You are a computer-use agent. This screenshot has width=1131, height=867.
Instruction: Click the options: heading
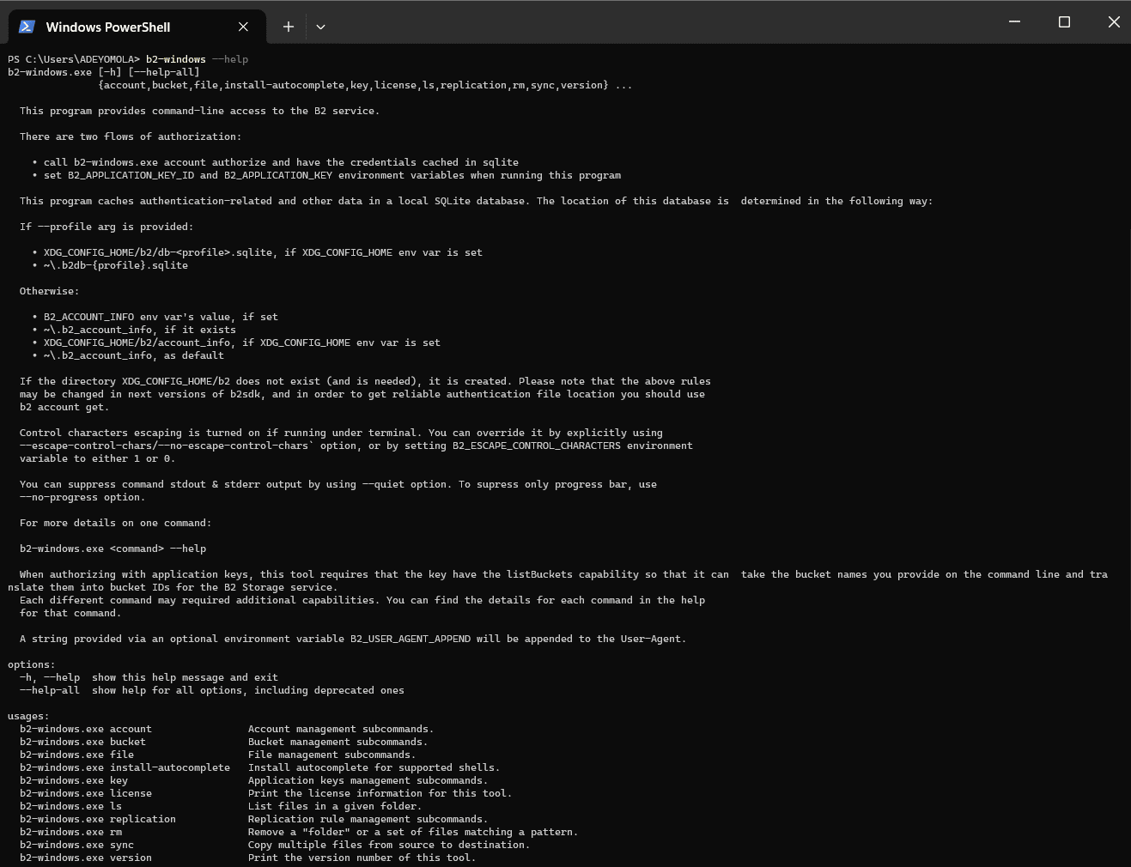(x=31, y=664)
